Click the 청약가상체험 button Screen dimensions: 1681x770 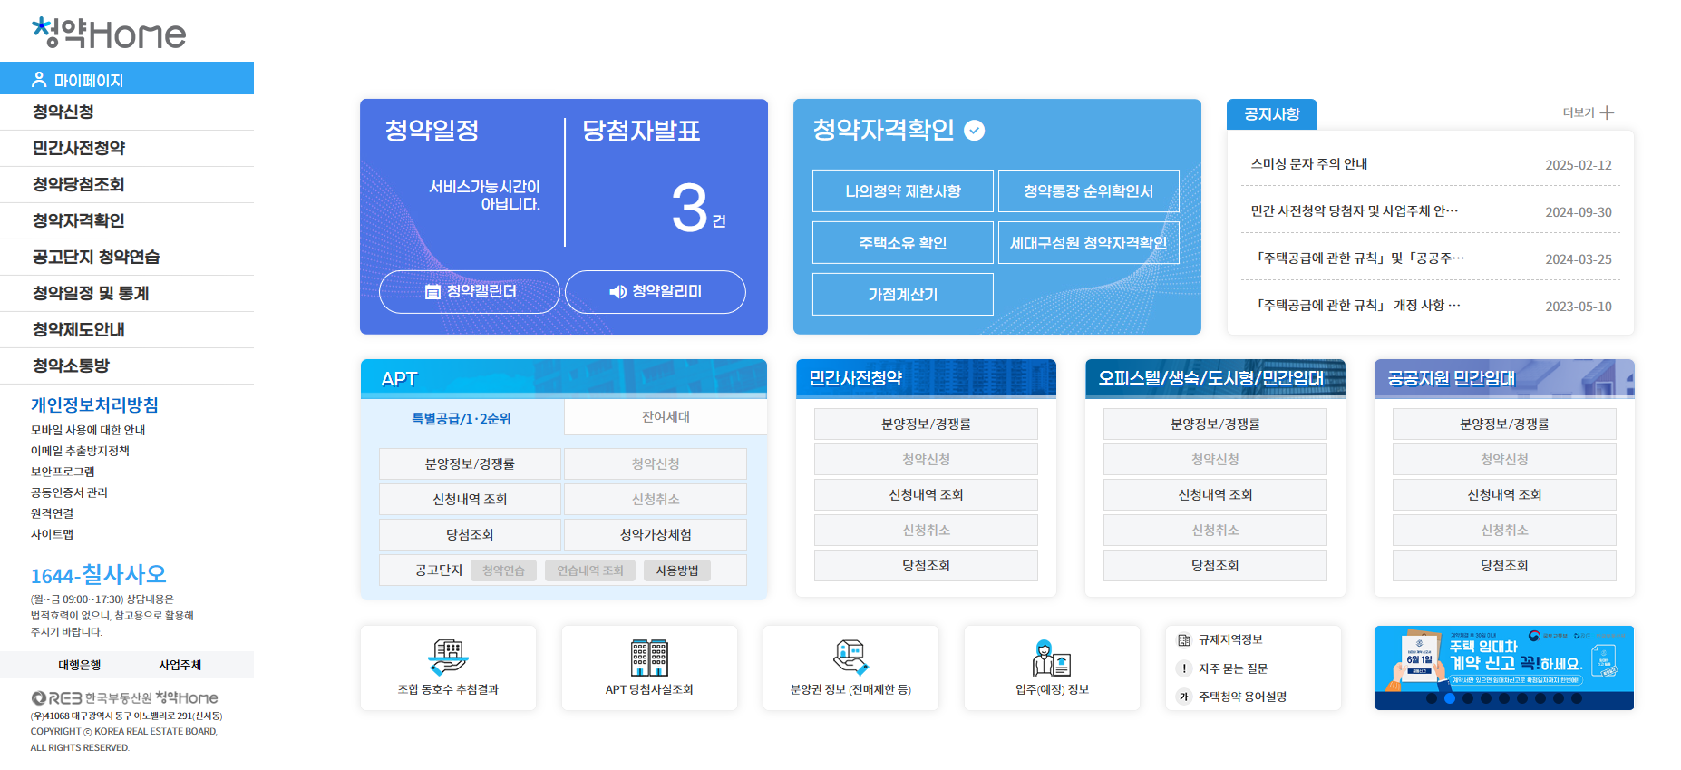656,534
